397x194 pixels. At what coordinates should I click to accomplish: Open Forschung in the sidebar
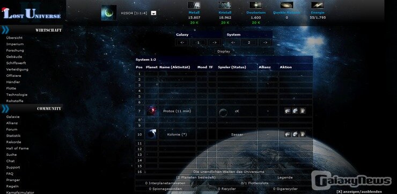(15, 50)
